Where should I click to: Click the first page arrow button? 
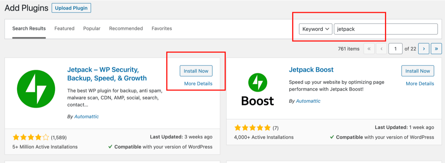[369, 49]
